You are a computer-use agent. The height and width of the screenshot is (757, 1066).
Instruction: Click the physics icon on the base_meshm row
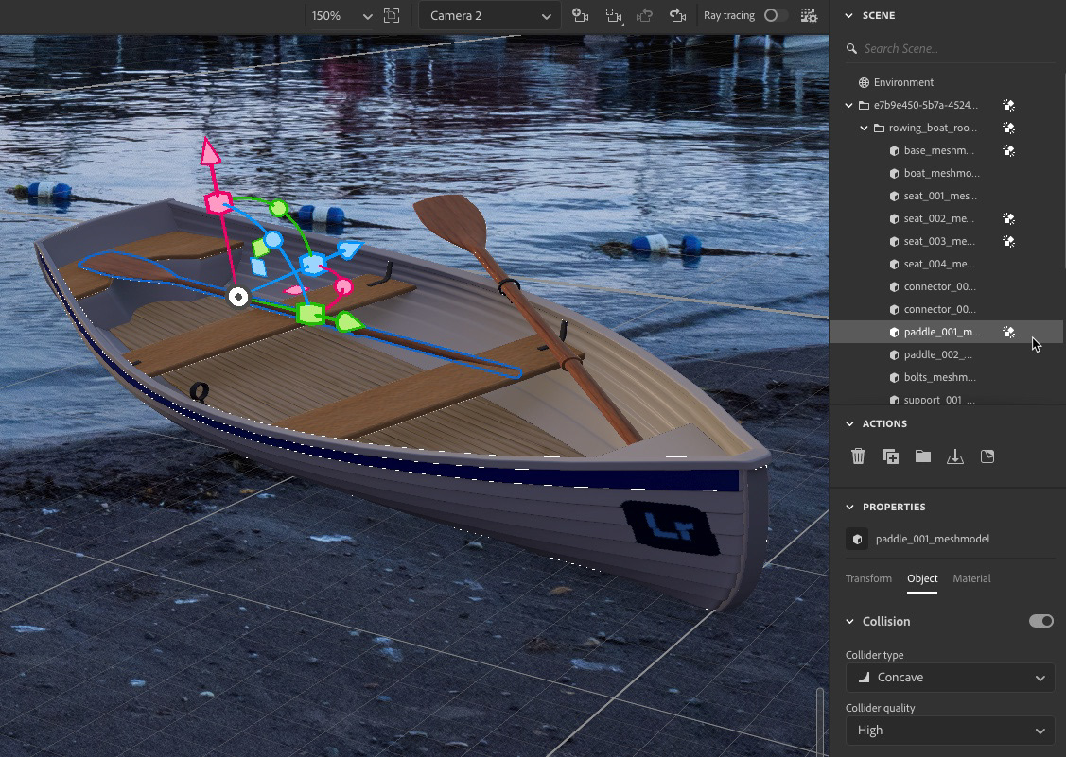pyautogui.click(x=1009, y=150)
